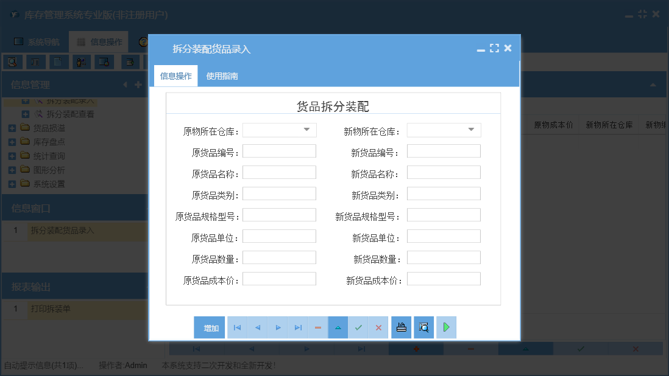The image size is (669, 376).
Task: Click inside the 原货品编号 input field
Action: tap(279, 151)
